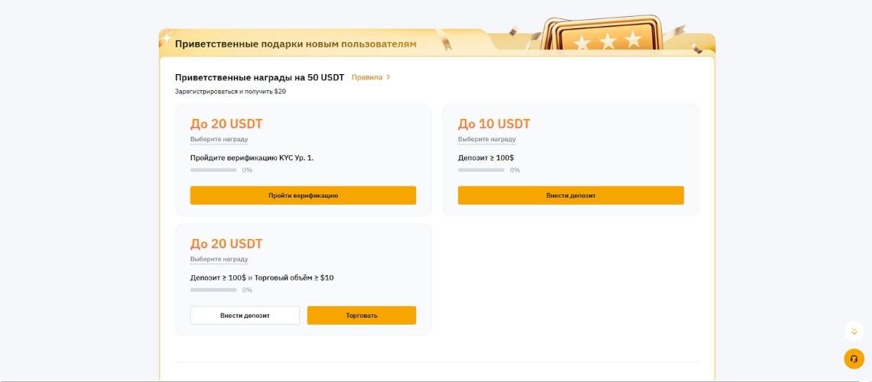Click the white Внести депозит button
The width and height of the screenshot is (872, 382).
tap(245, 316)
